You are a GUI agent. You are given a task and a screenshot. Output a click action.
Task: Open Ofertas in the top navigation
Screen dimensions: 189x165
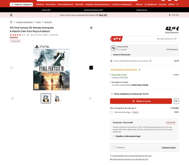(139, 4)
